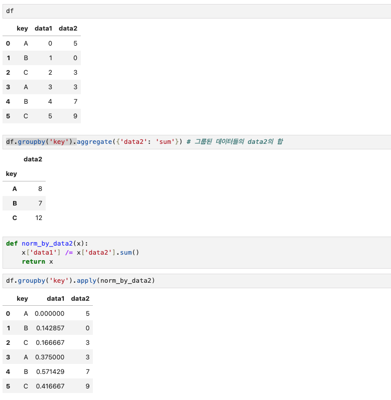Click the value 0.375000 in apply result

(x=50, y=357)
